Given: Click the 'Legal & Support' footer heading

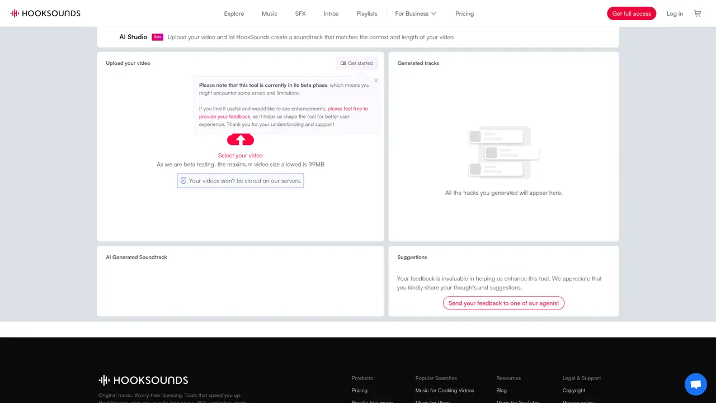Looking at the screenshot, I should pos(582,378).
